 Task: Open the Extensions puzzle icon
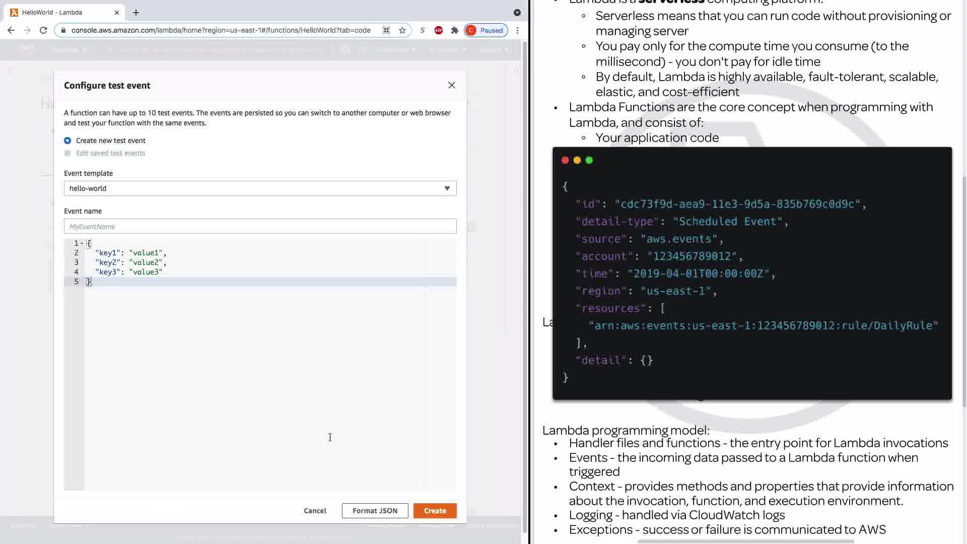click(x=455, y=30)
